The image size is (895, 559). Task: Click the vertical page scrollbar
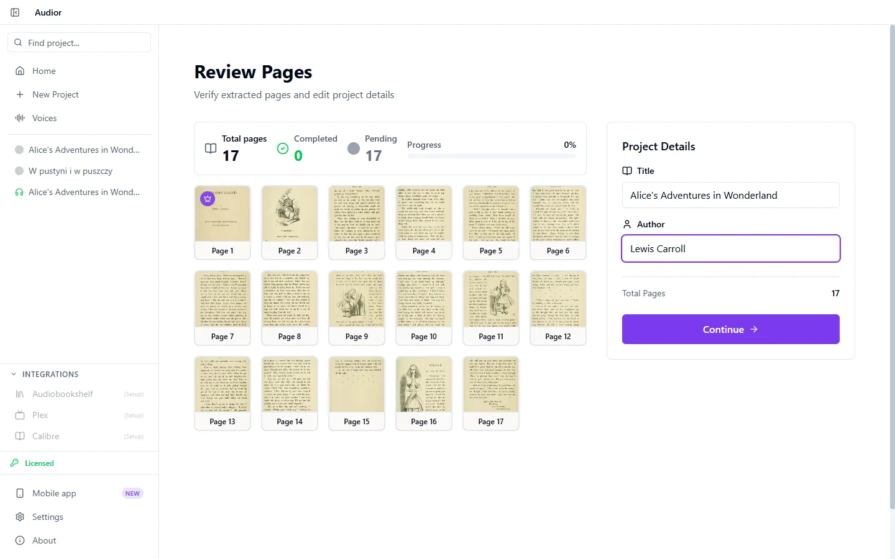[x=892, y=267]
